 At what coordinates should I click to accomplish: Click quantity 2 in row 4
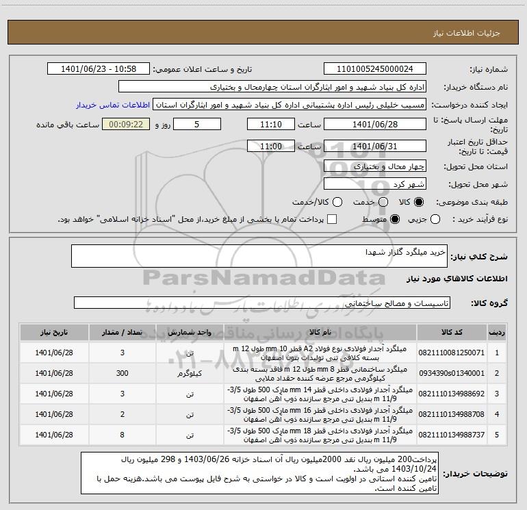pos(123,414)
